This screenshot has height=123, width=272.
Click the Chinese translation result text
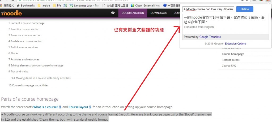point(224,20)
